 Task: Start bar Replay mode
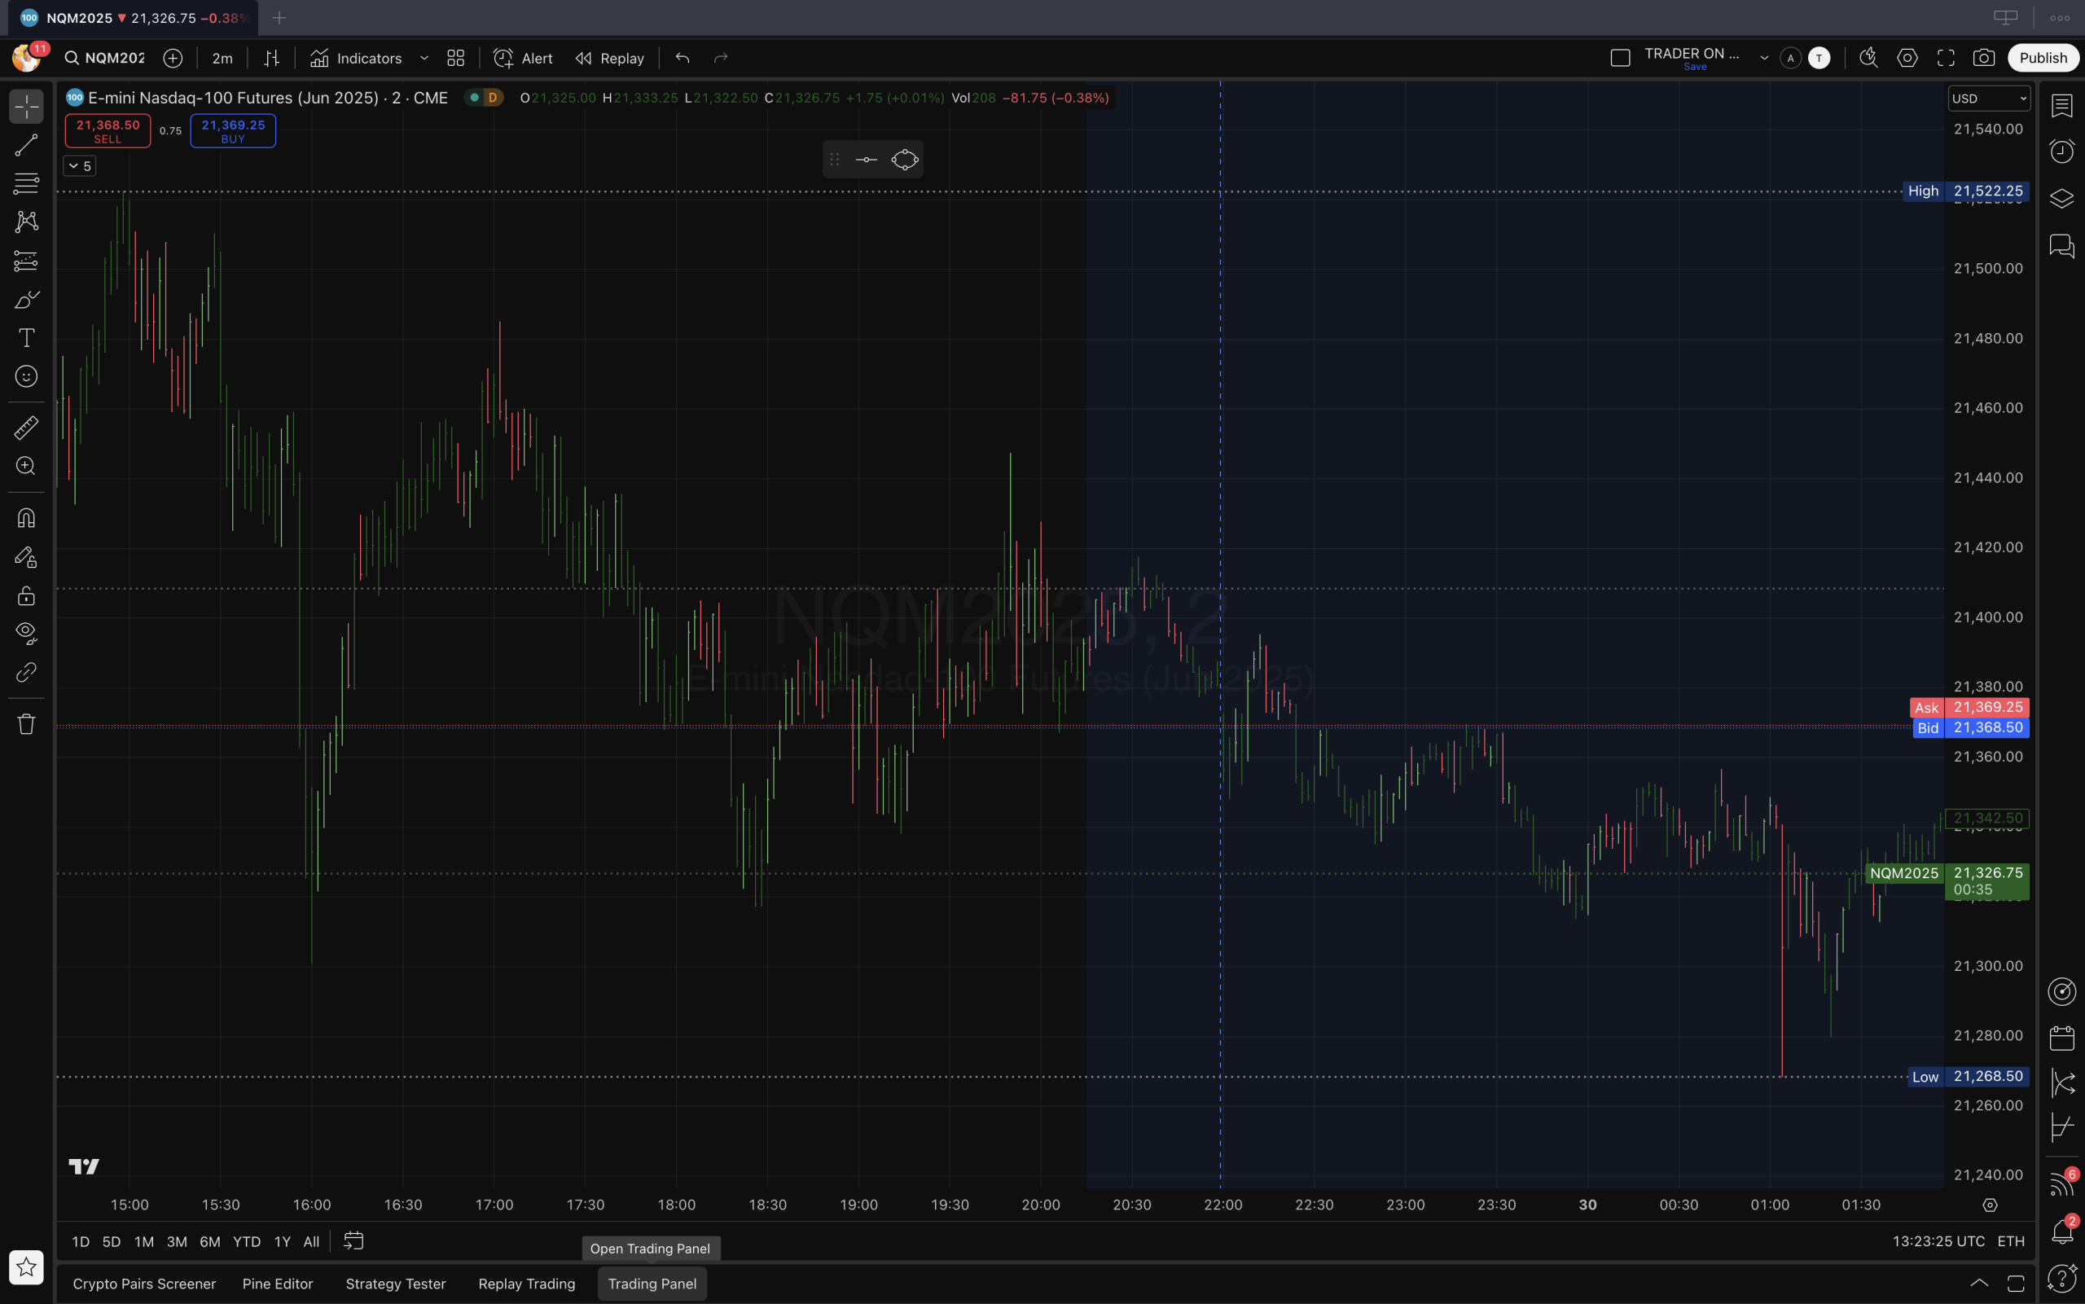click(610, 58)
